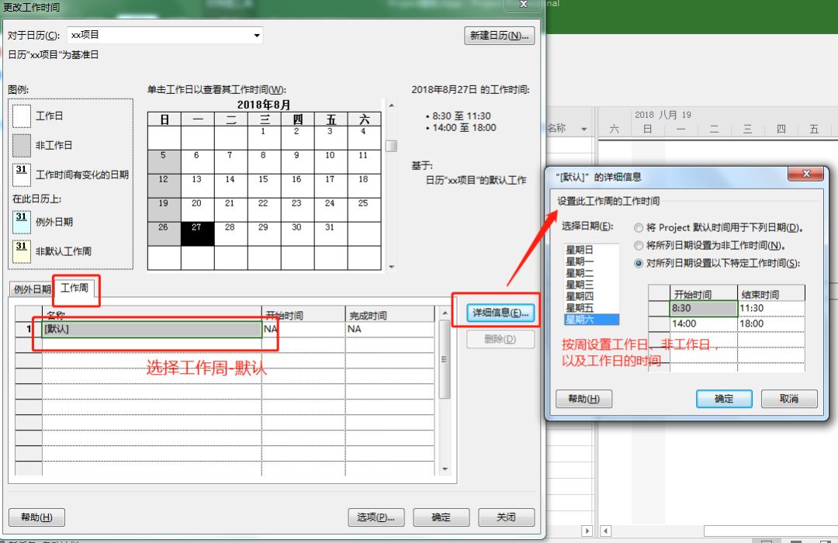Screen dimensions: 838x543
Task: Open 详细信息 for the selected work week
Action: [500, 313]
